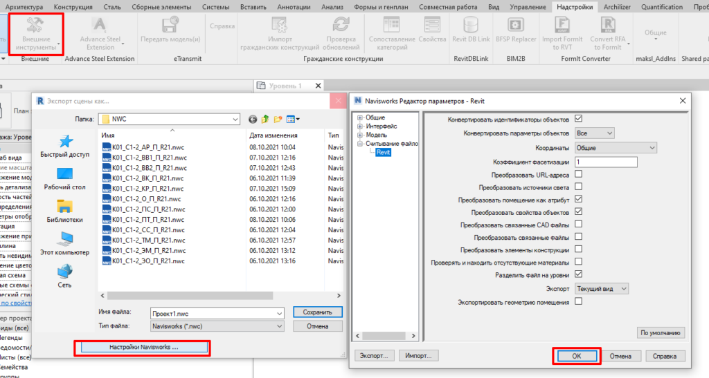Open Этот компьютер in the places sidebar
This screenshot has height=378, width=709.
coord(64,243)
